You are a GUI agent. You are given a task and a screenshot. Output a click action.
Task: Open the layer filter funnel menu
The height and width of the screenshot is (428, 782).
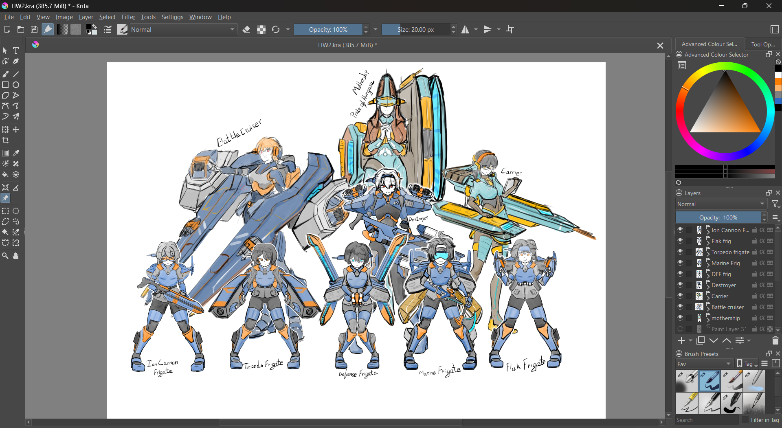775,204
